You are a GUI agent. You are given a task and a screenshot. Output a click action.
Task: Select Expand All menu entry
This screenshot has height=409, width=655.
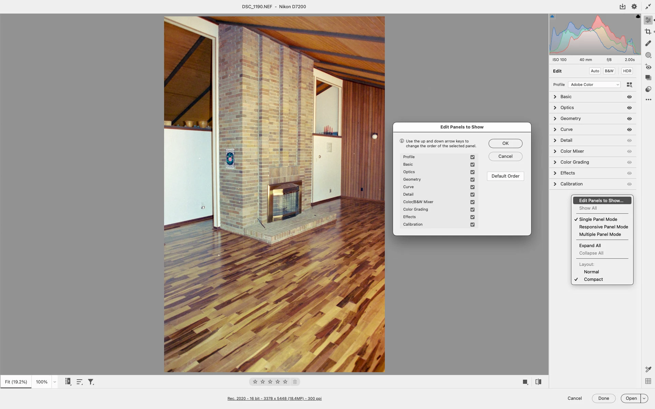590,246
